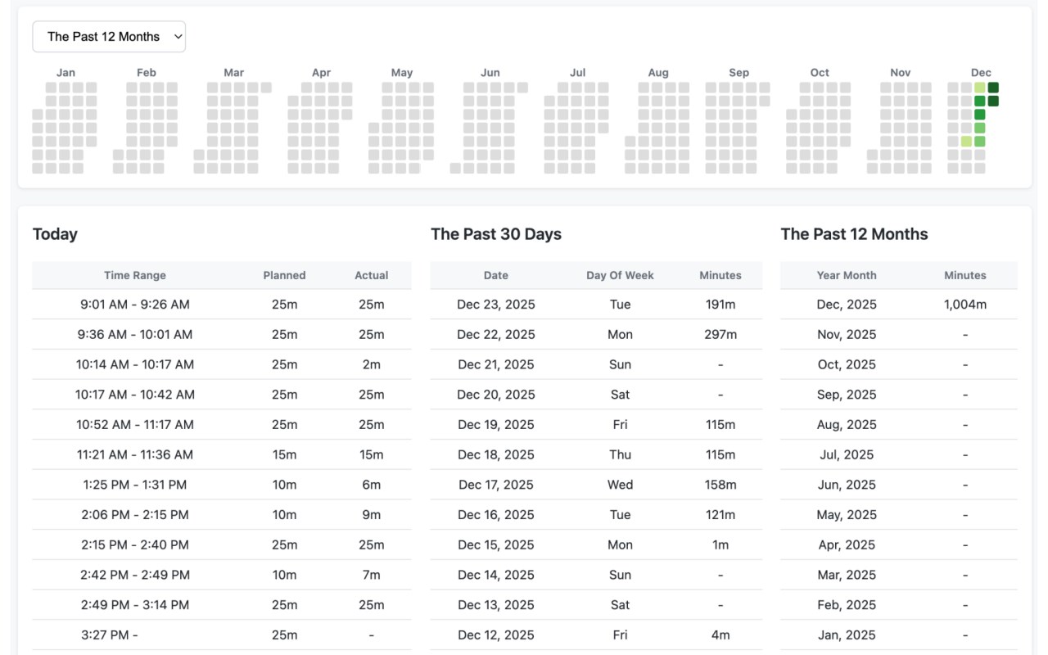
Task: Click the Day Of Week column header
Action: coord(620,275)
